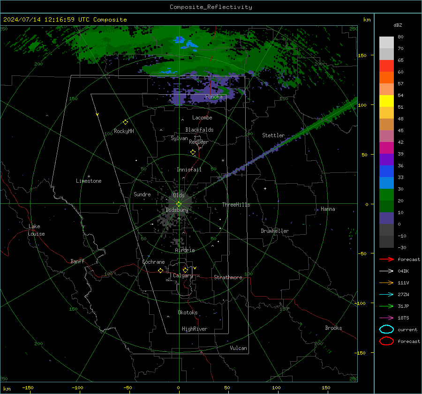The width and height of the screenshot is (422, 394).
Task: Click the Stettler city label
Action: [273, 135]
